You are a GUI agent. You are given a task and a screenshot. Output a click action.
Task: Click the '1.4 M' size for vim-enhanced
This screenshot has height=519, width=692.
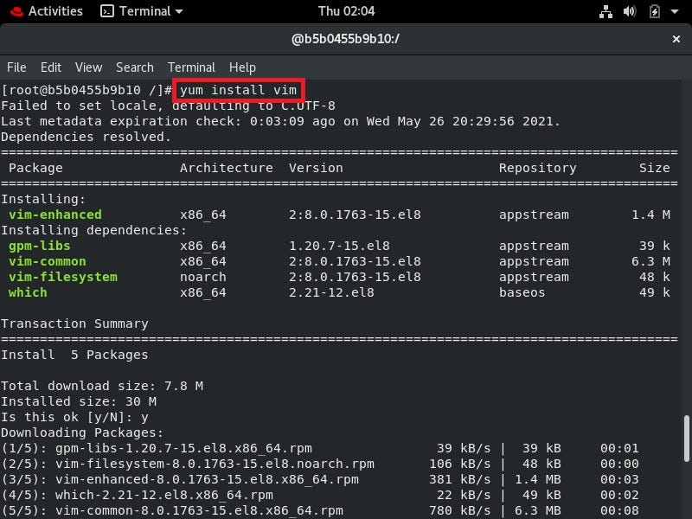650,215
